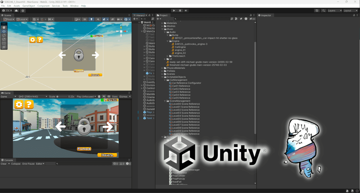Open the draw mode shading dropdown
360x193 pixels.
pos(77,19)
